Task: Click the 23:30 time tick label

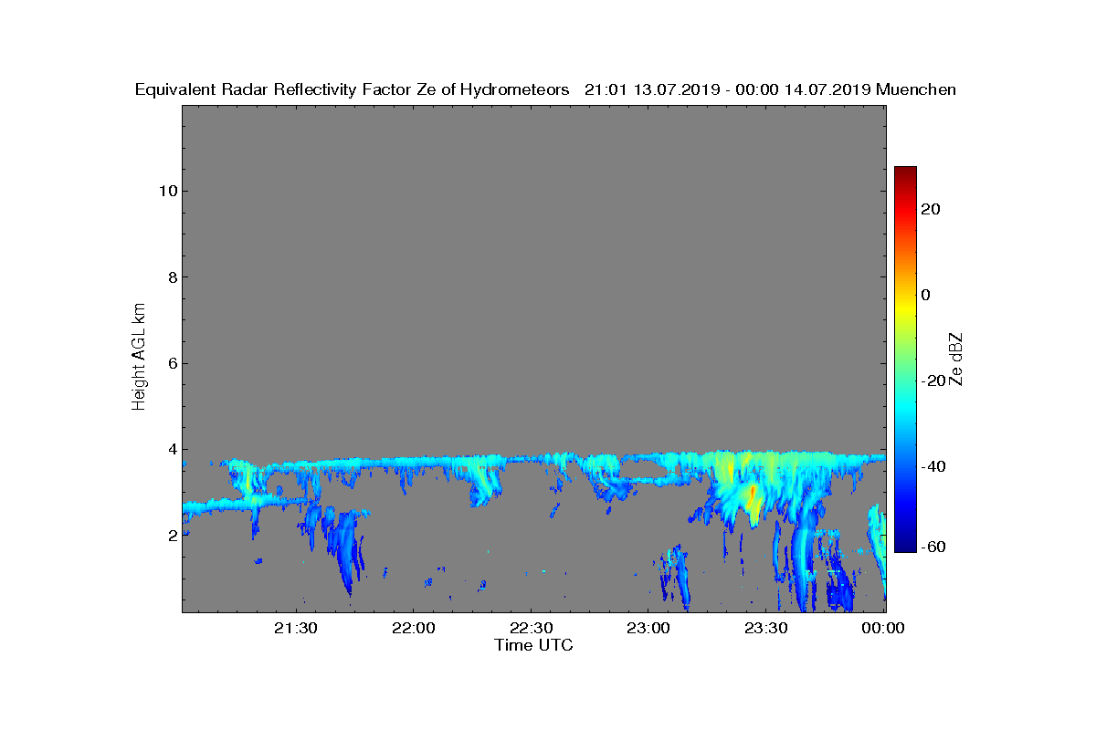Action: [x=765, y=628]
